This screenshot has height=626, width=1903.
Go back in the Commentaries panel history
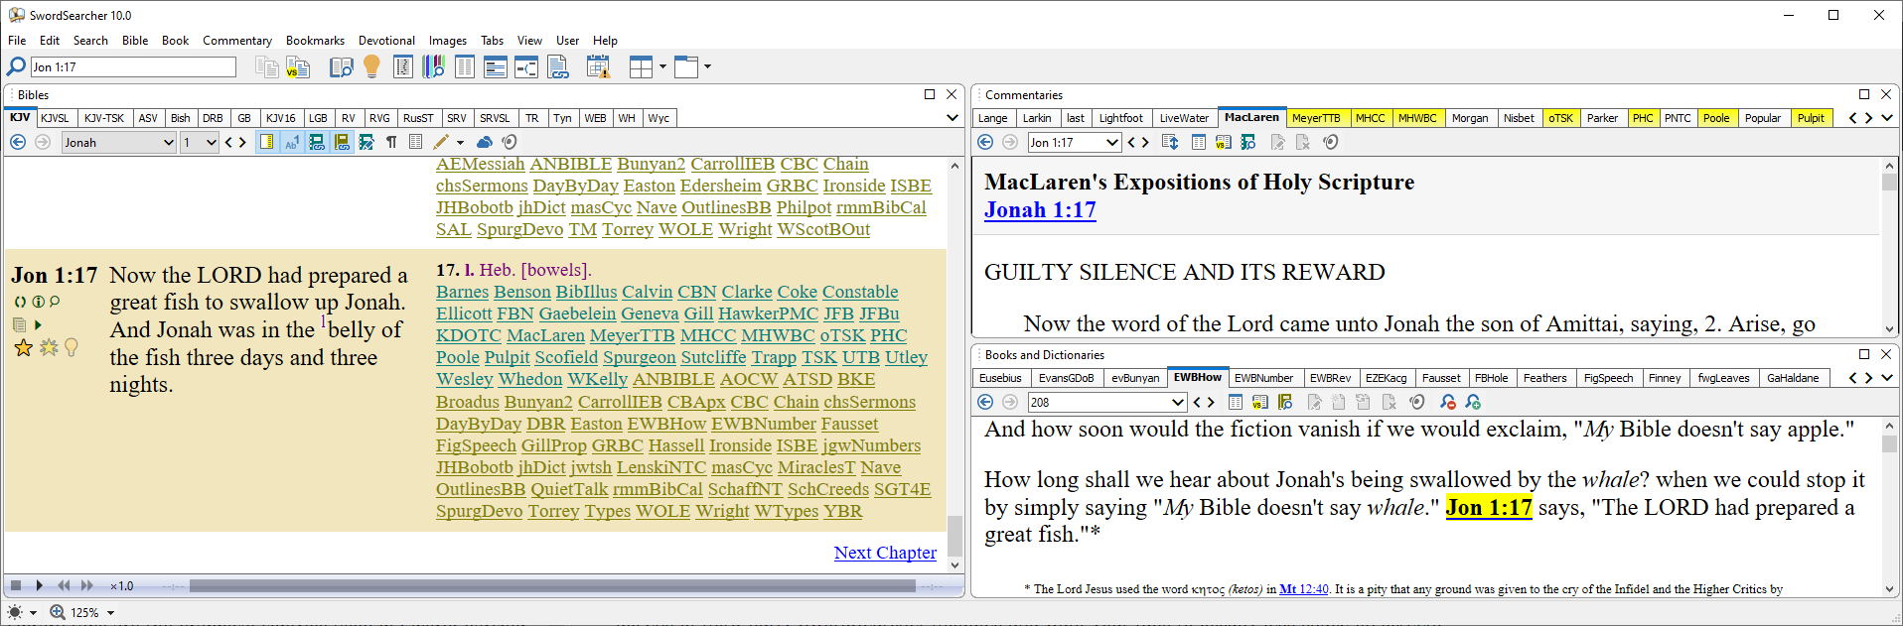coord(985,142)
